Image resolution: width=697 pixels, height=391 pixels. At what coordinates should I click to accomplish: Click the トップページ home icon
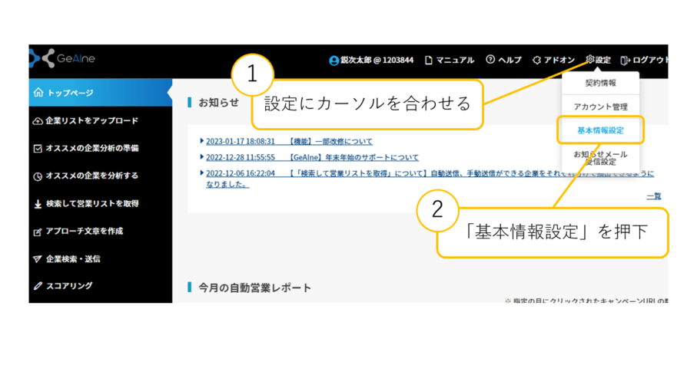coord(38,93)
